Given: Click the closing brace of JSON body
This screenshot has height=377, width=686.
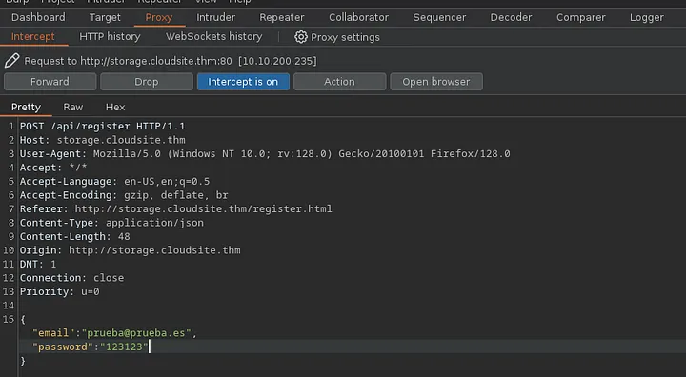Looking at the screenshot, I should (23, 361).
